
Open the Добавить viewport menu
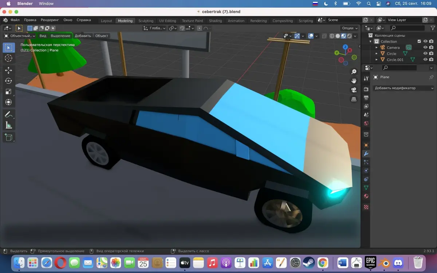click(83, 36)
